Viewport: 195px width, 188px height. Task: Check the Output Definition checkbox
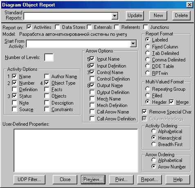(92, 92)
